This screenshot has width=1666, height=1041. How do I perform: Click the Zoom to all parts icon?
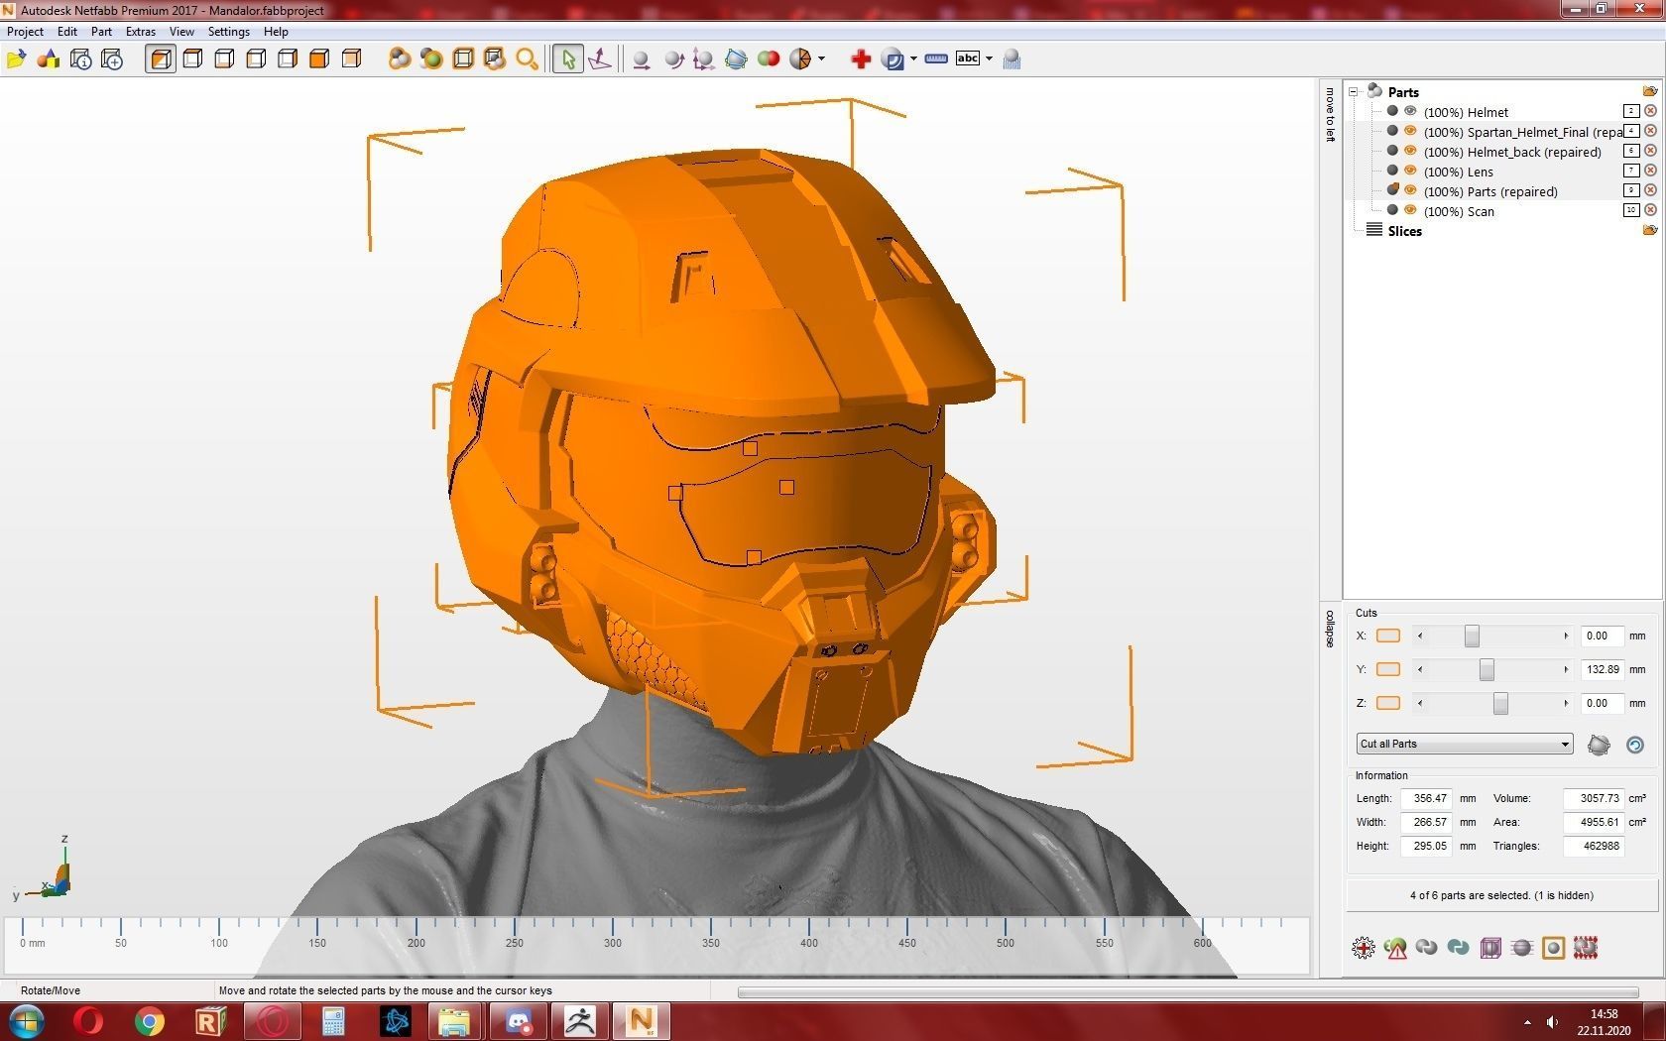click(399, 59)
